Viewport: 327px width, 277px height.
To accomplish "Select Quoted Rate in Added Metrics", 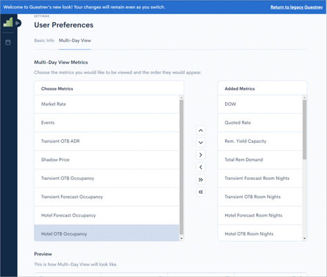I will [260, 123].
